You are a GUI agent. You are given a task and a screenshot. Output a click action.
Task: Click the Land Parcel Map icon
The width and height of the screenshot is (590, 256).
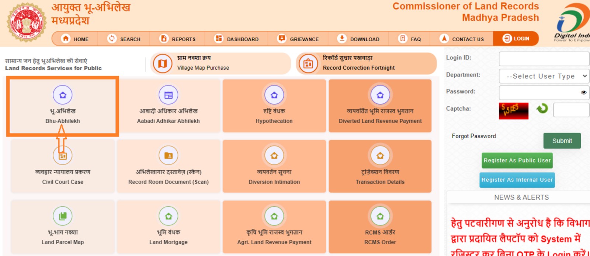click(63, 216)
